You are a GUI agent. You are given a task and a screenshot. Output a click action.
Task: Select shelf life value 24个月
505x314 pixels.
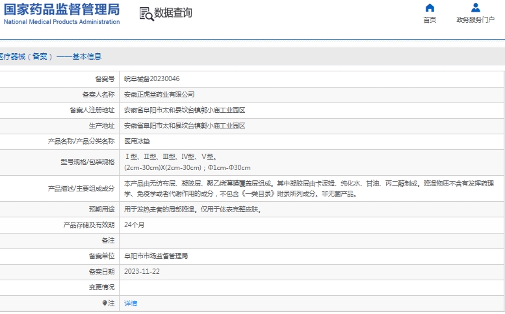134,225
